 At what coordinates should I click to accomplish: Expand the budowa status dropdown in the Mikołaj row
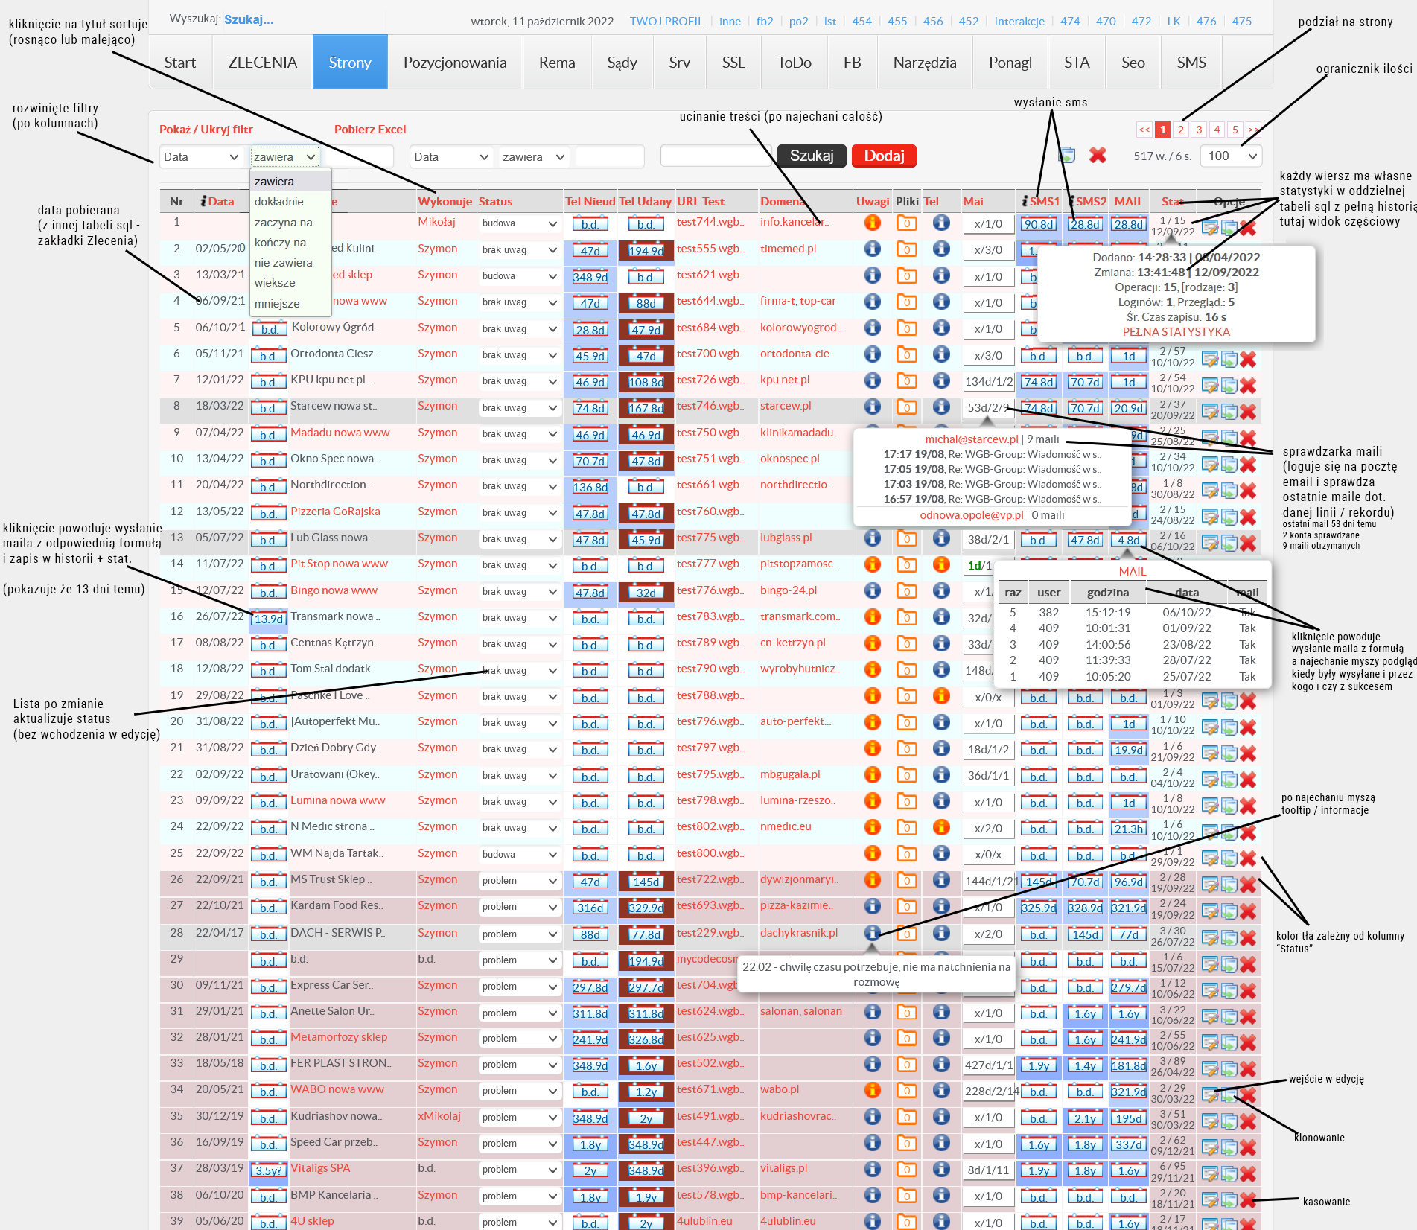[x=519, y=223]
